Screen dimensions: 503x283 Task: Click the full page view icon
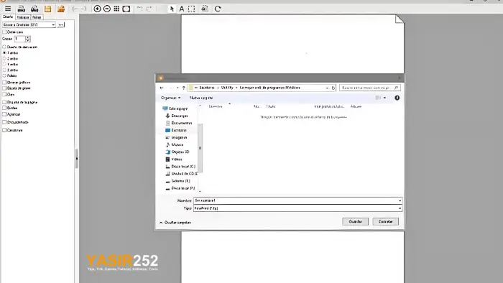coord(126,9)
